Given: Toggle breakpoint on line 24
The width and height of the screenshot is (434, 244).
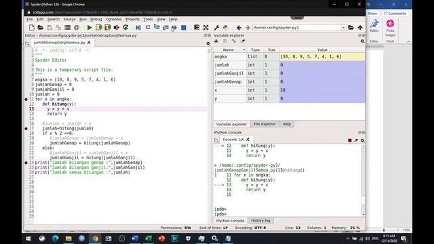Looking at the screenshot, I should click(x=26, y=163).
